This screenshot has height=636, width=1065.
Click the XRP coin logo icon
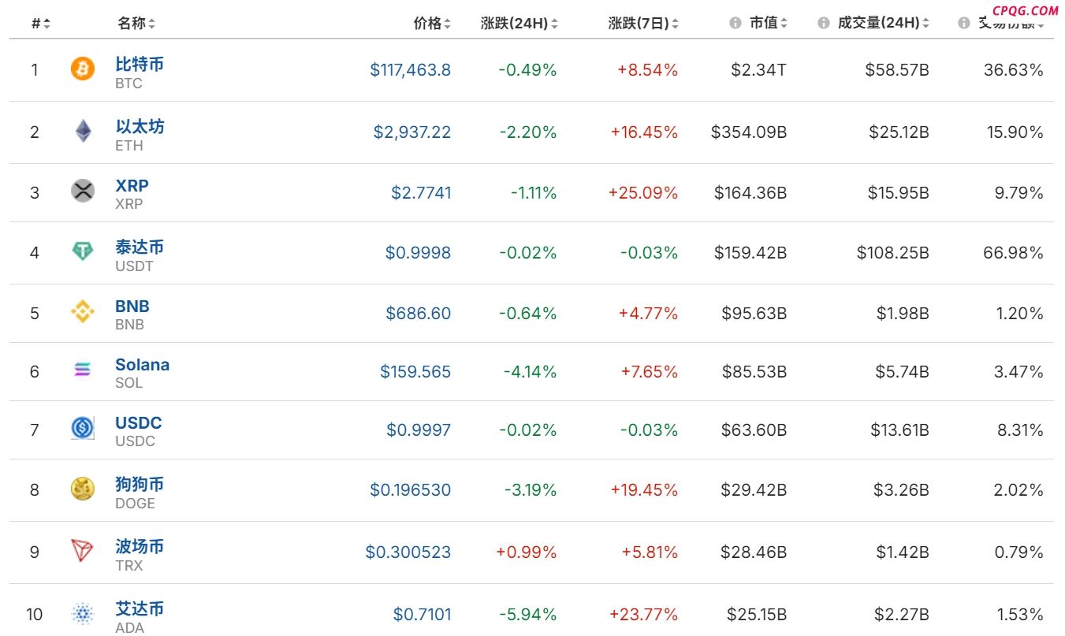(82, 191)
